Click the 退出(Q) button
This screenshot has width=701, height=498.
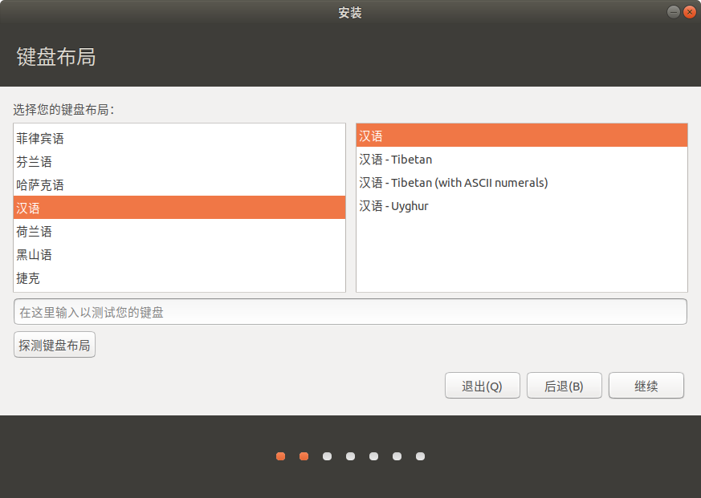[x=483, y=386]
